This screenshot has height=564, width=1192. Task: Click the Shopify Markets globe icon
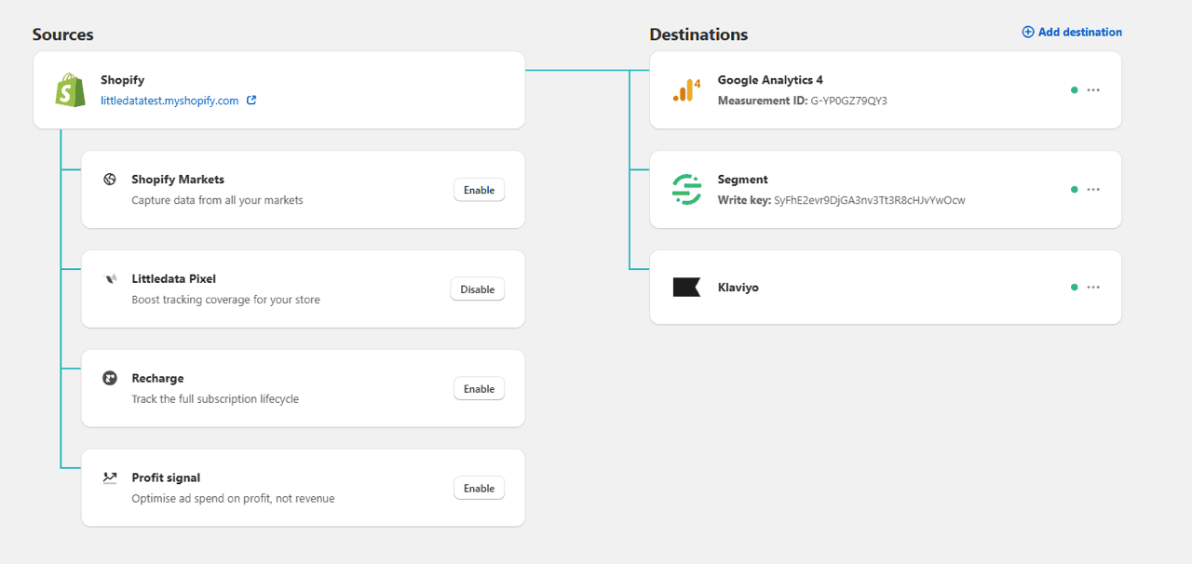pos(110,179)
